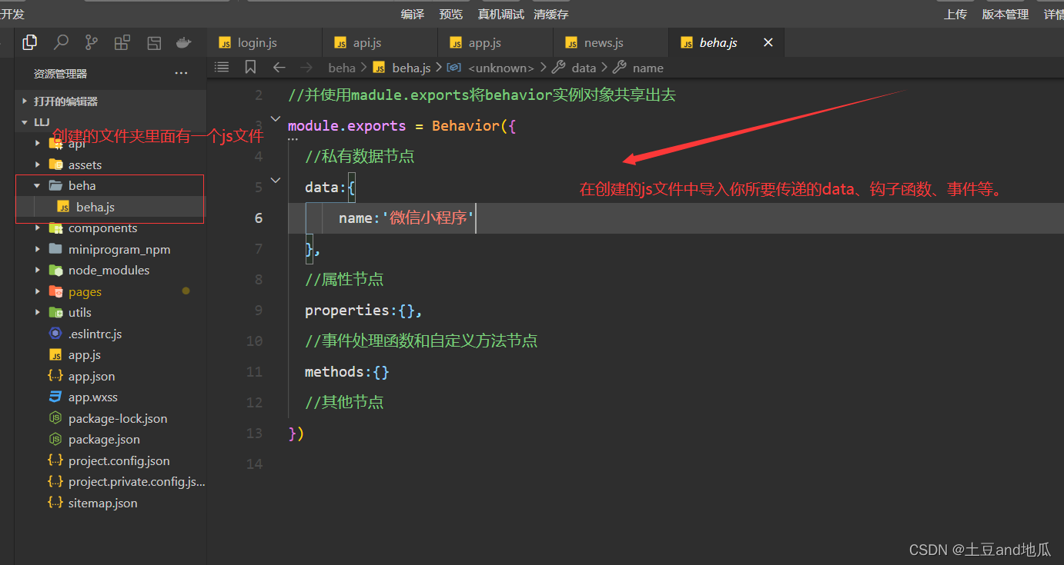Open the Docker whale icon
The width and height of the screenshot is (1064, 565).
click(183, 42)
